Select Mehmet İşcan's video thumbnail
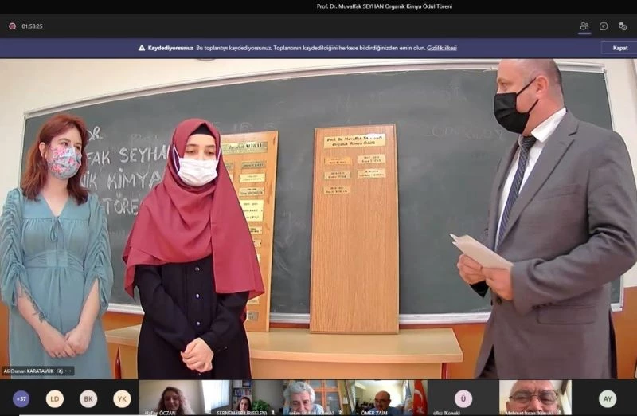 [533, 397]
